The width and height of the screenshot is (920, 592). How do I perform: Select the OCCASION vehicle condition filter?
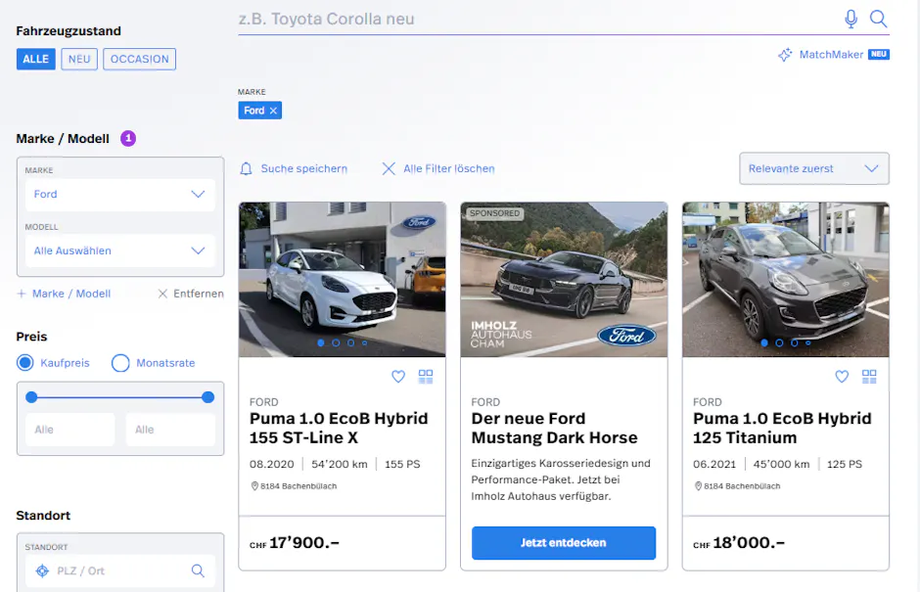[x=140, y=60]
